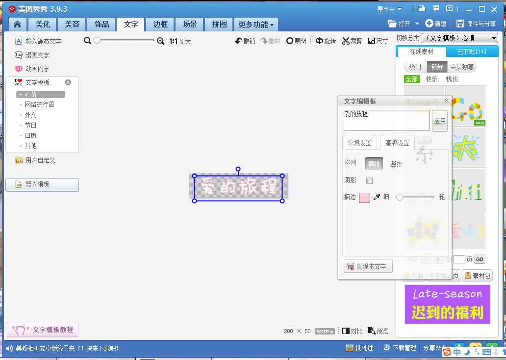Select 竖排 vertical text layout

click(396, 164)
